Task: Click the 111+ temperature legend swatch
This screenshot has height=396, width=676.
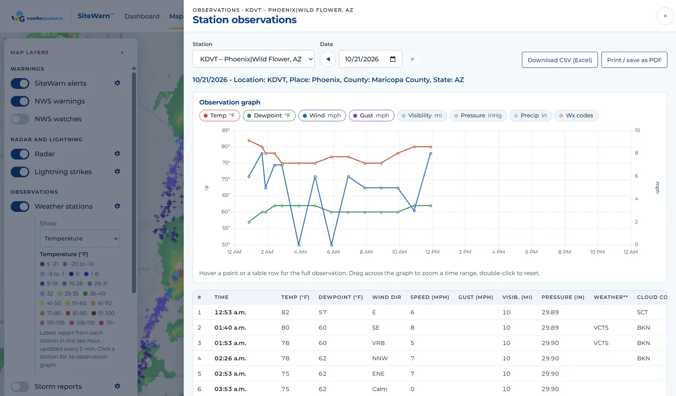Action: (x=101, y=323)
